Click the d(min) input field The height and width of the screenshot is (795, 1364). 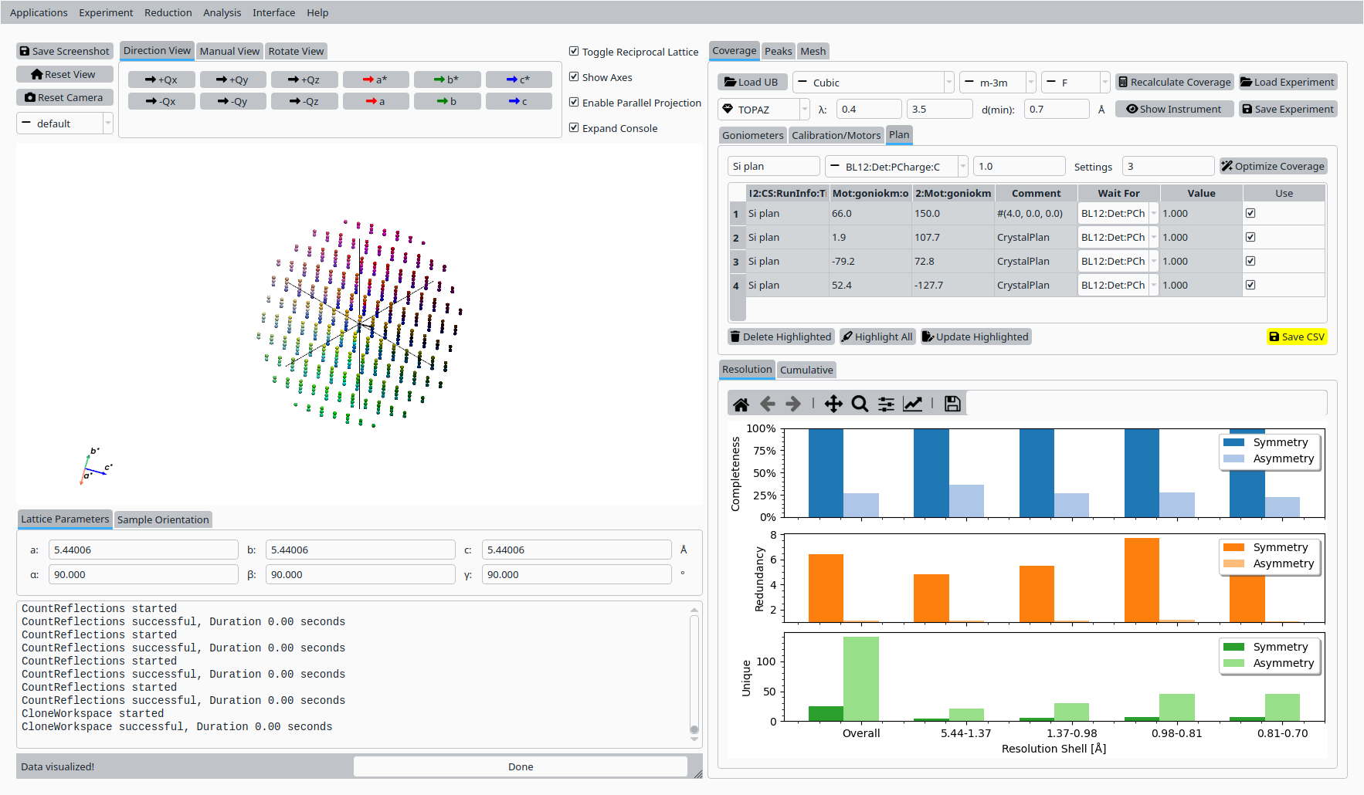[x=1056, y=110]
